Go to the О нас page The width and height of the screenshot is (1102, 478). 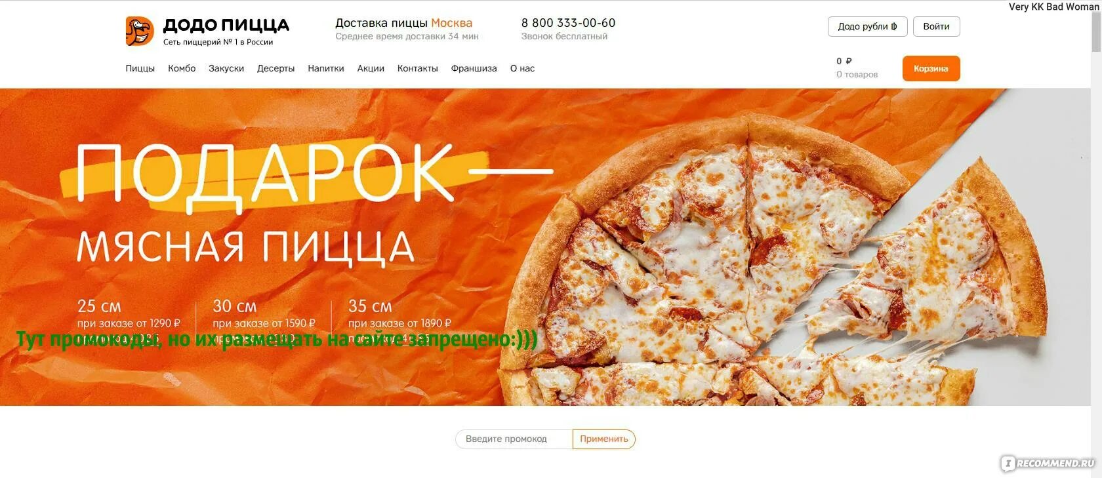point(522,68)
